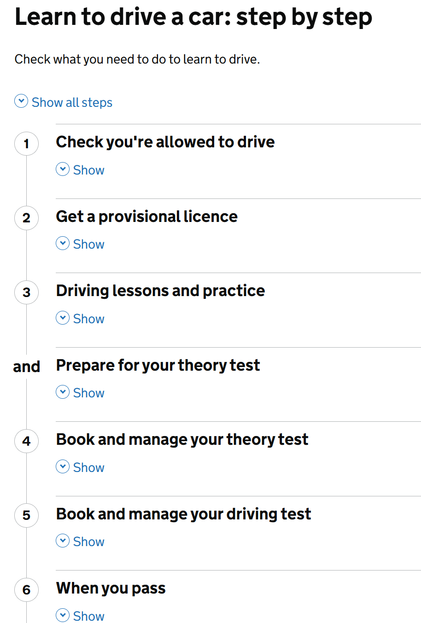
Task: Click the Show all steps link
Action: pyautogui.click(x=72, y=102)
